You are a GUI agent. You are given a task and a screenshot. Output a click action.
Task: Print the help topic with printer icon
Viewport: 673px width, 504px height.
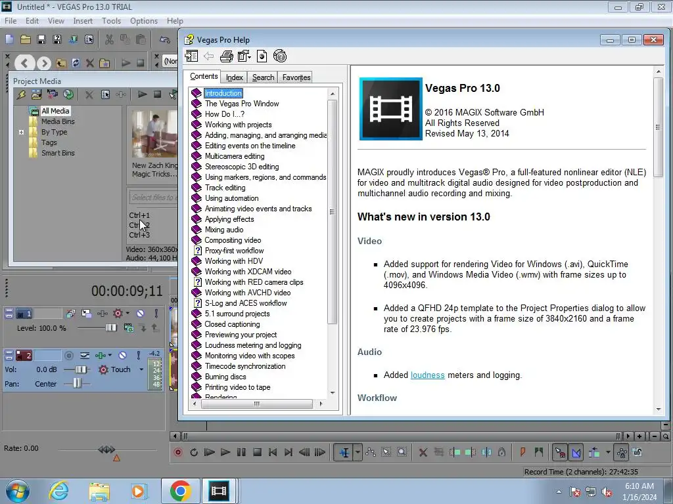(x=226, y=56)
